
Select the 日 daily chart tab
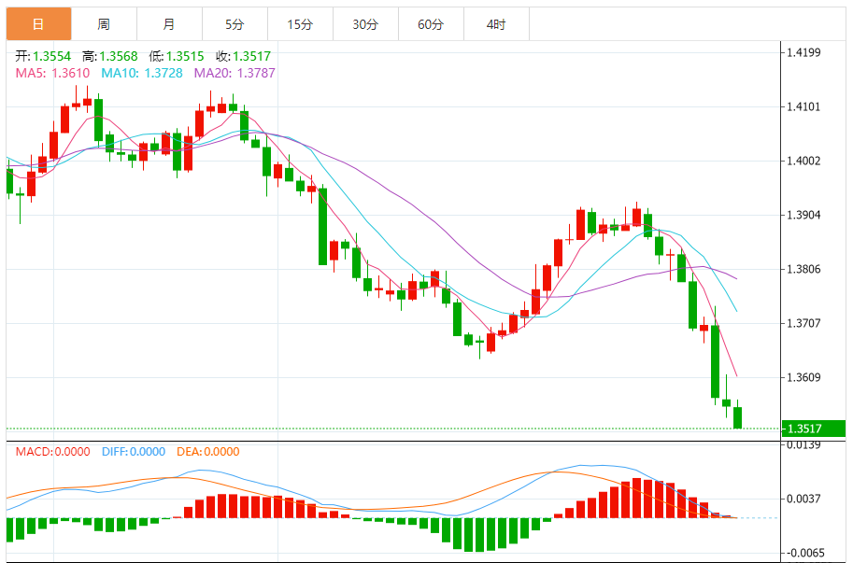point(37,24)
